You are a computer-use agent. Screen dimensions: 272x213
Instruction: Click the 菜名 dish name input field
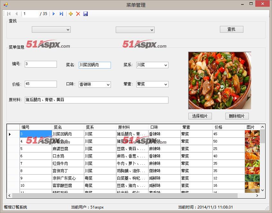click(95, 65)
